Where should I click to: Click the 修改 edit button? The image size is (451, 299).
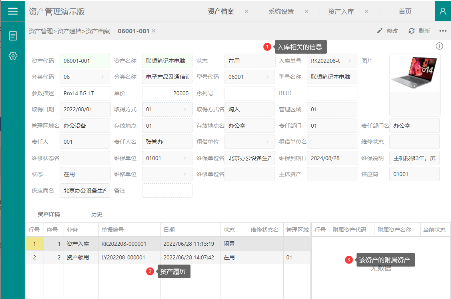(x=388, y=31)
